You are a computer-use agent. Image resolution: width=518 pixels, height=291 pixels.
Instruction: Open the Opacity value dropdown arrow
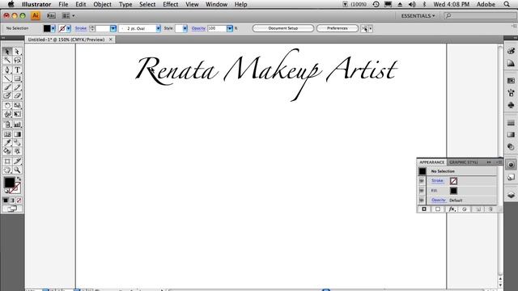click(x=230, y=28)
